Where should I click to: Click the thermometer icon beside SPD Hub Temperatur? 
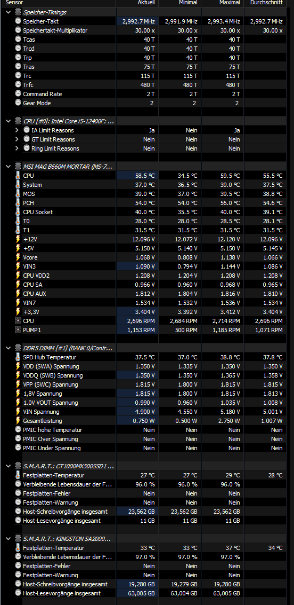[x=18, y=357]
